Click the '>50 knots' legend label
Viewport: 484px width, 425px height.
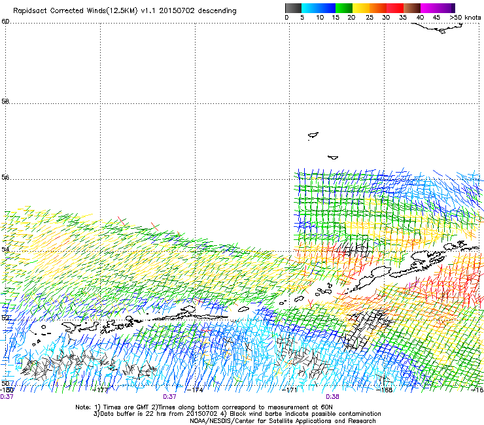pos(465,18)
